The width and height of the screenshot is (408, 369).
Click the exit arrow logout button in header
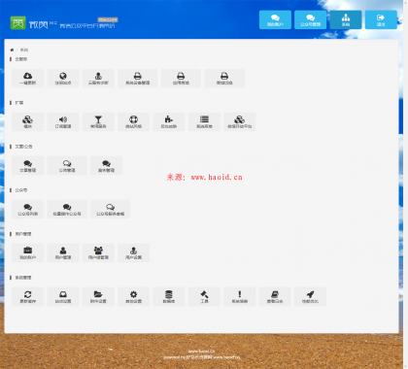pos(381,19)
